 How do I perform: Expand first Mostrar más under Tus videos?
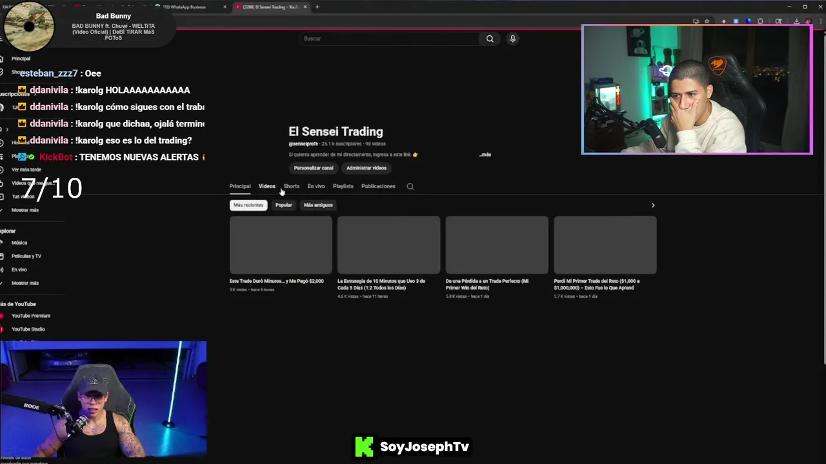click(x=25, y=210)
